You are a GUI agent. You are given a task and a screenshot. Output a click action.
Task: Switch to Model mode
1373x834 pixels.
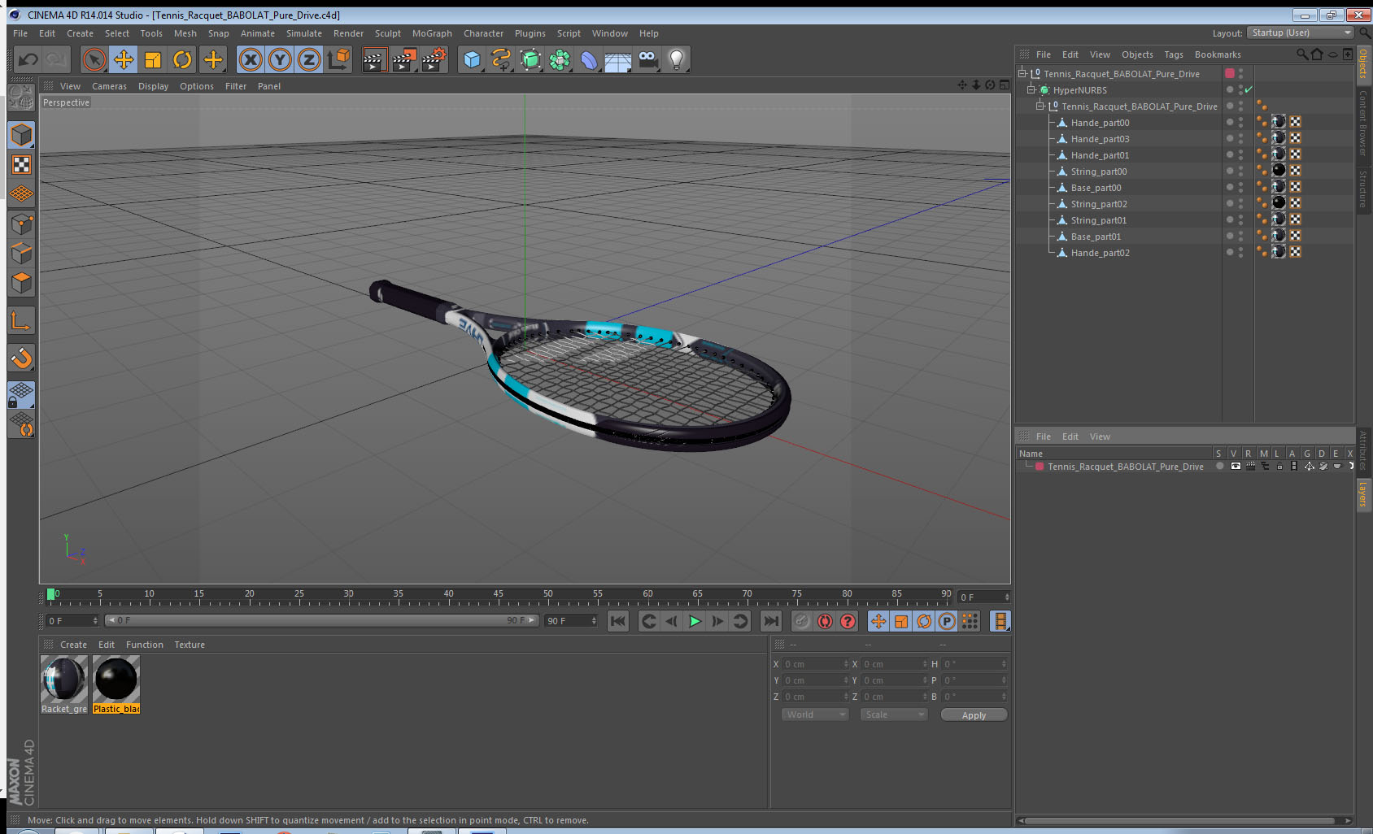[21, 136]
